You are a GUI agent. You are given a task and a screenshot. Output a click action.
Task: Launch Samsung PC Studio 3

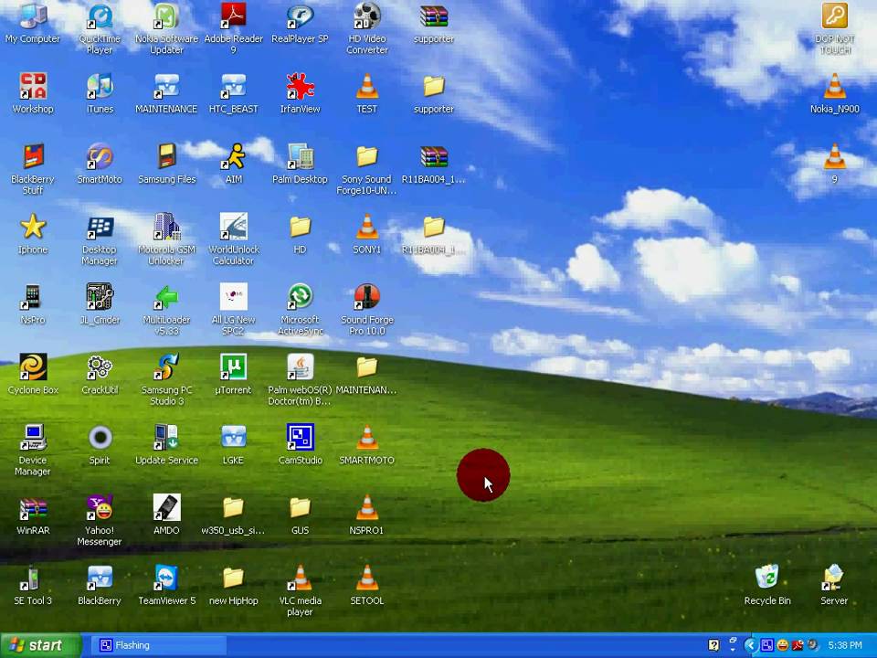tap(166, 367)
